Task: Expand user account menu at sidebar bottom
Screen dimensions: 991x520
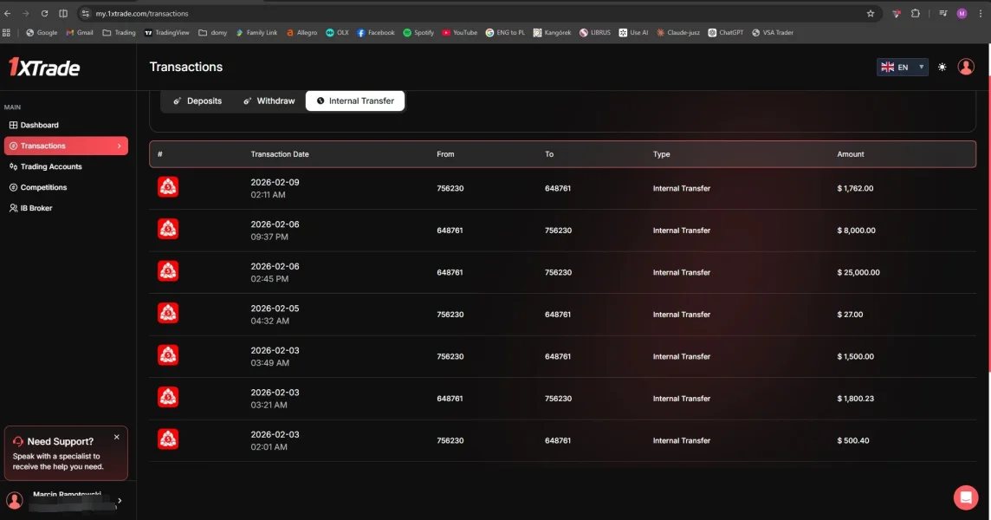Action: (x=120, y=500)
